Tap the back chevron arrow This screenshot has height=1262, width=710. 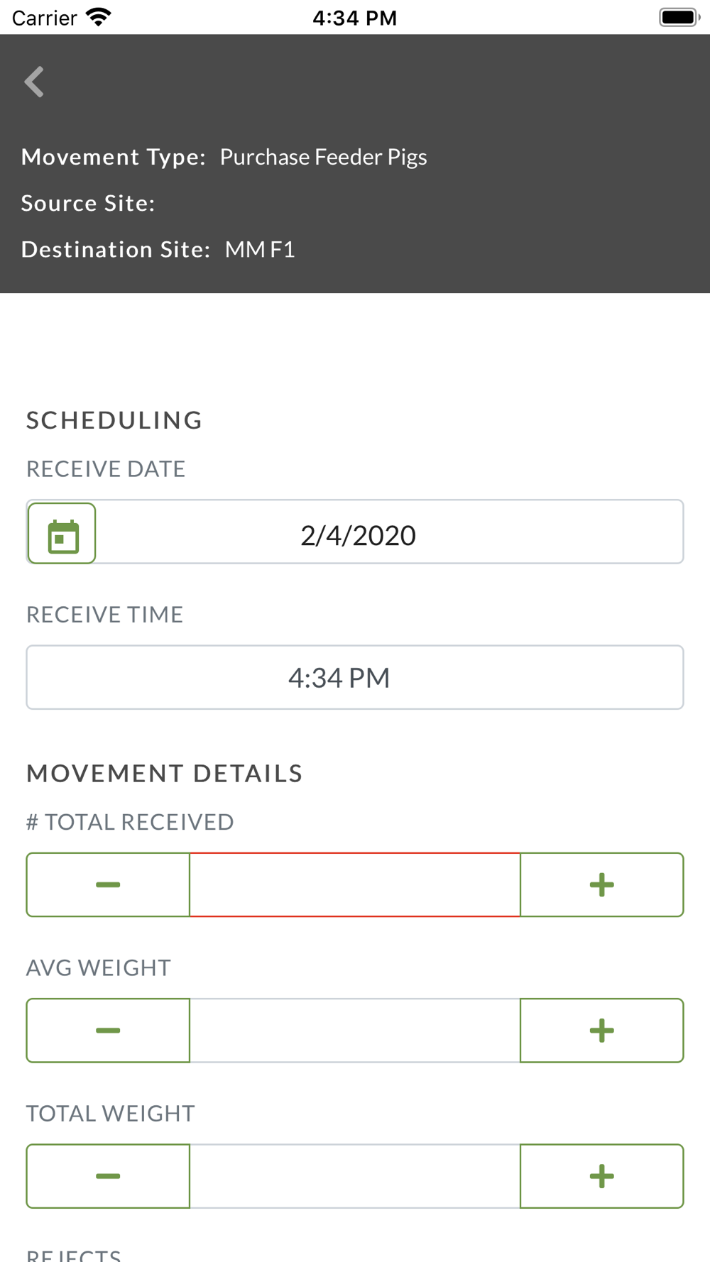[x=34, y=82]
